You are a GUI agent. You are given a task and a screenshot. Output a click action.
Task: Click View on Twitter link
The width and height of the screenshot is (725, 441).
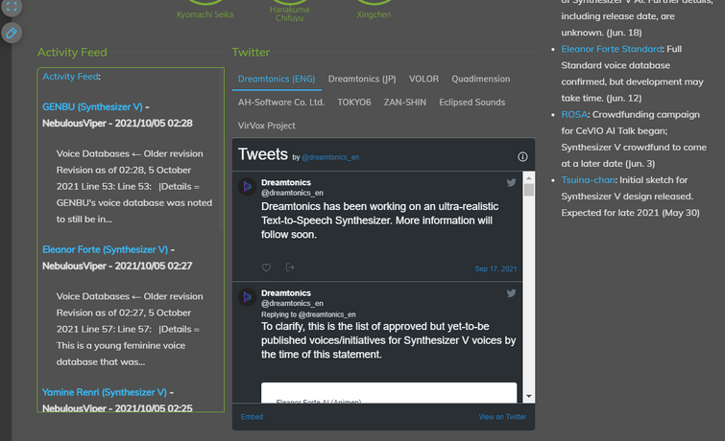click(502, 417)
